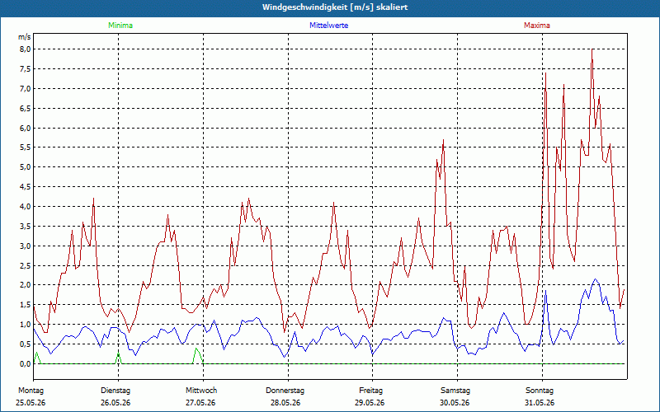Select the green 'Minima' legend label

click(120, 26)
